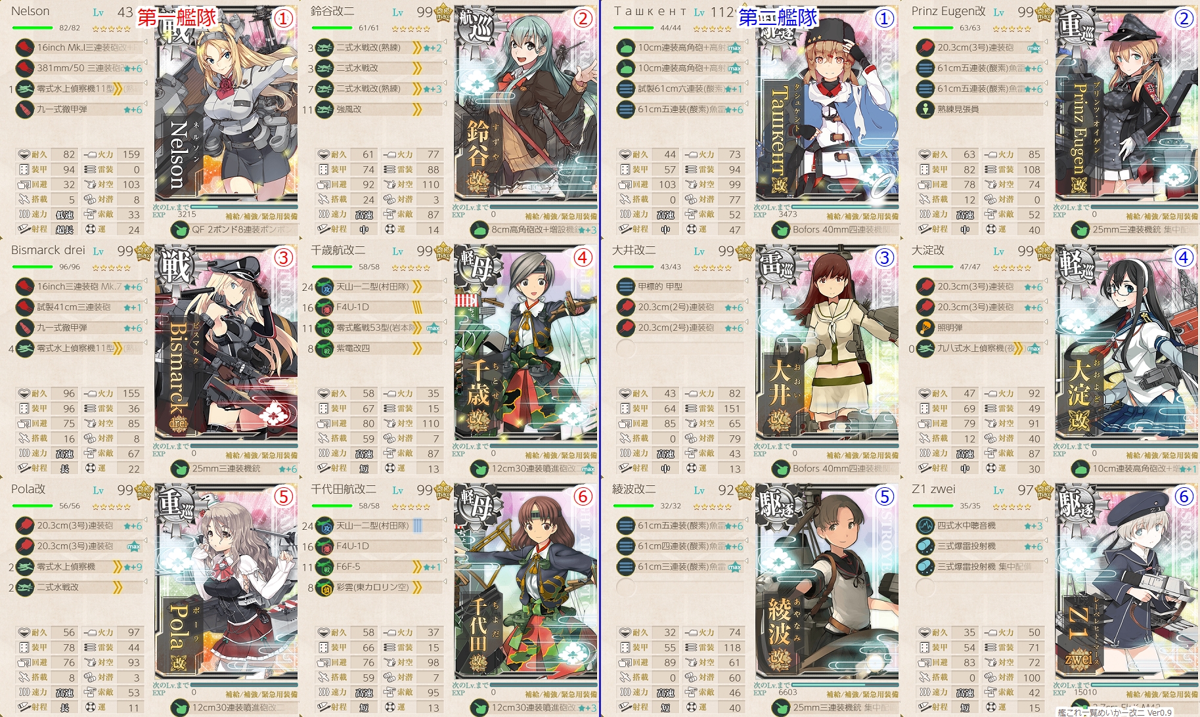
Task: Click the sonar icon on Z1 zwei
Action: (x=925, y=525)
